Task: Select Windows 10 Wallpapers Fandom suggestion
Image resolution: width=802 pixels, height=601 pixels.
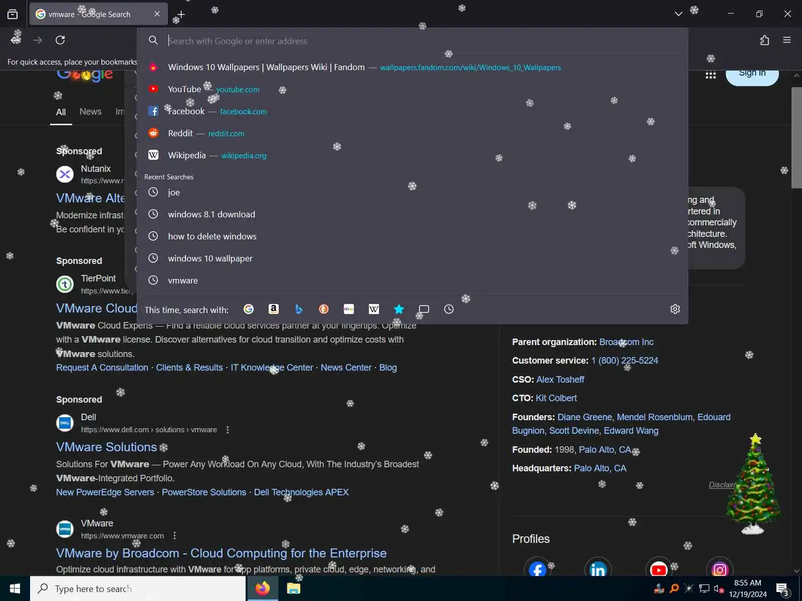Action: pos(412,67)
